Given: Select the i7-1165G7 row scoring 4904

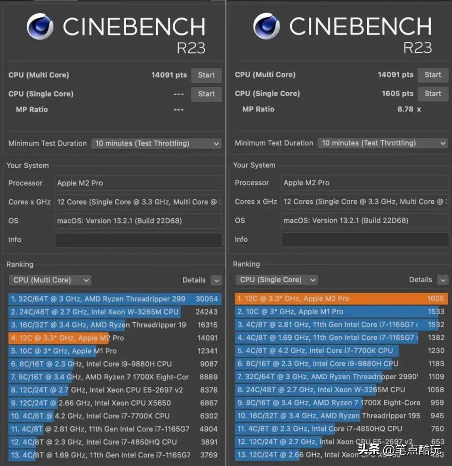Looking at the screenshot, I should [x=115, y=429].
